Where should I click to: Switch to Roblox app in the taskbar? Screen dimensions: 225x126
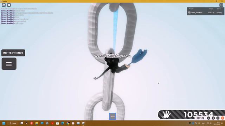pyautogui.click(x=83, y=123)
